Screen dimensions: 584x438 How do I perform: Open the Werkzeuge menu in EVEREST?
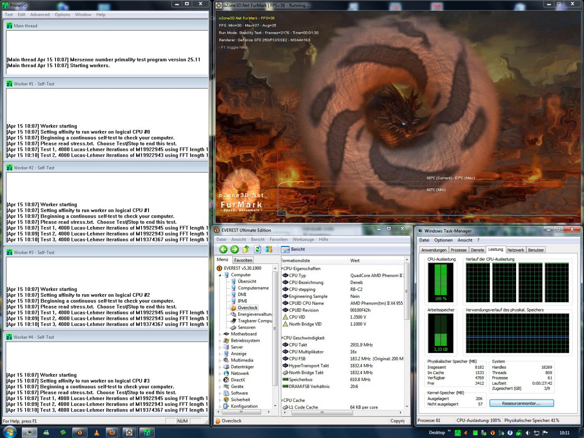[303, 239]
